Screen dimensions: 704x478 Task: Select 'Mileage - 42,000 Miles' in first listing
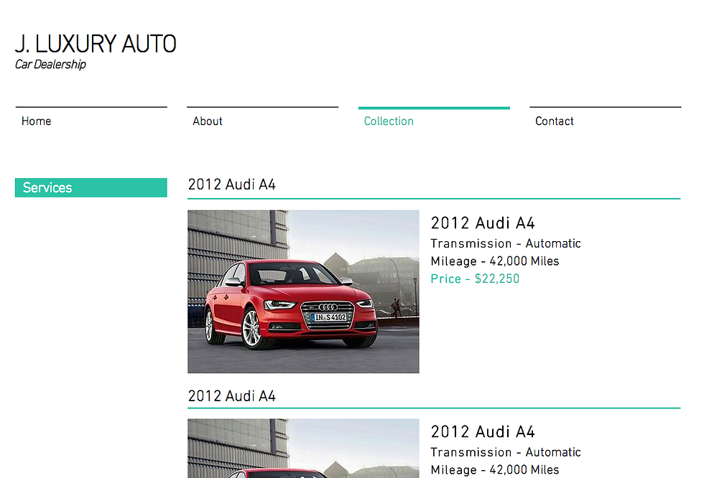point(495,261)
